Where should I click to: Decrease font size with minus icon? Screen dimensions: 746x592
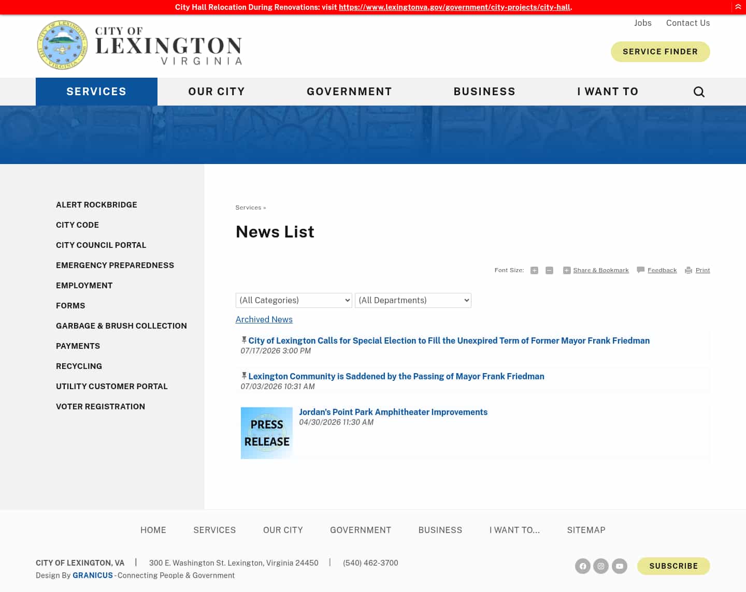pos(549,270)
